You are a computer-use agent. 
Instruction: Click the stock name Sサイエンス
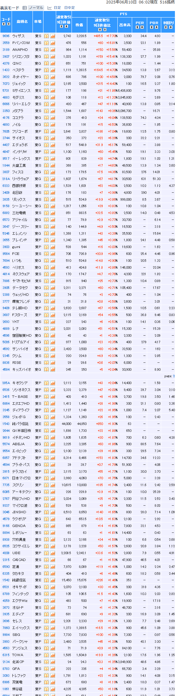pyautogui.click(x=21, y=90)
